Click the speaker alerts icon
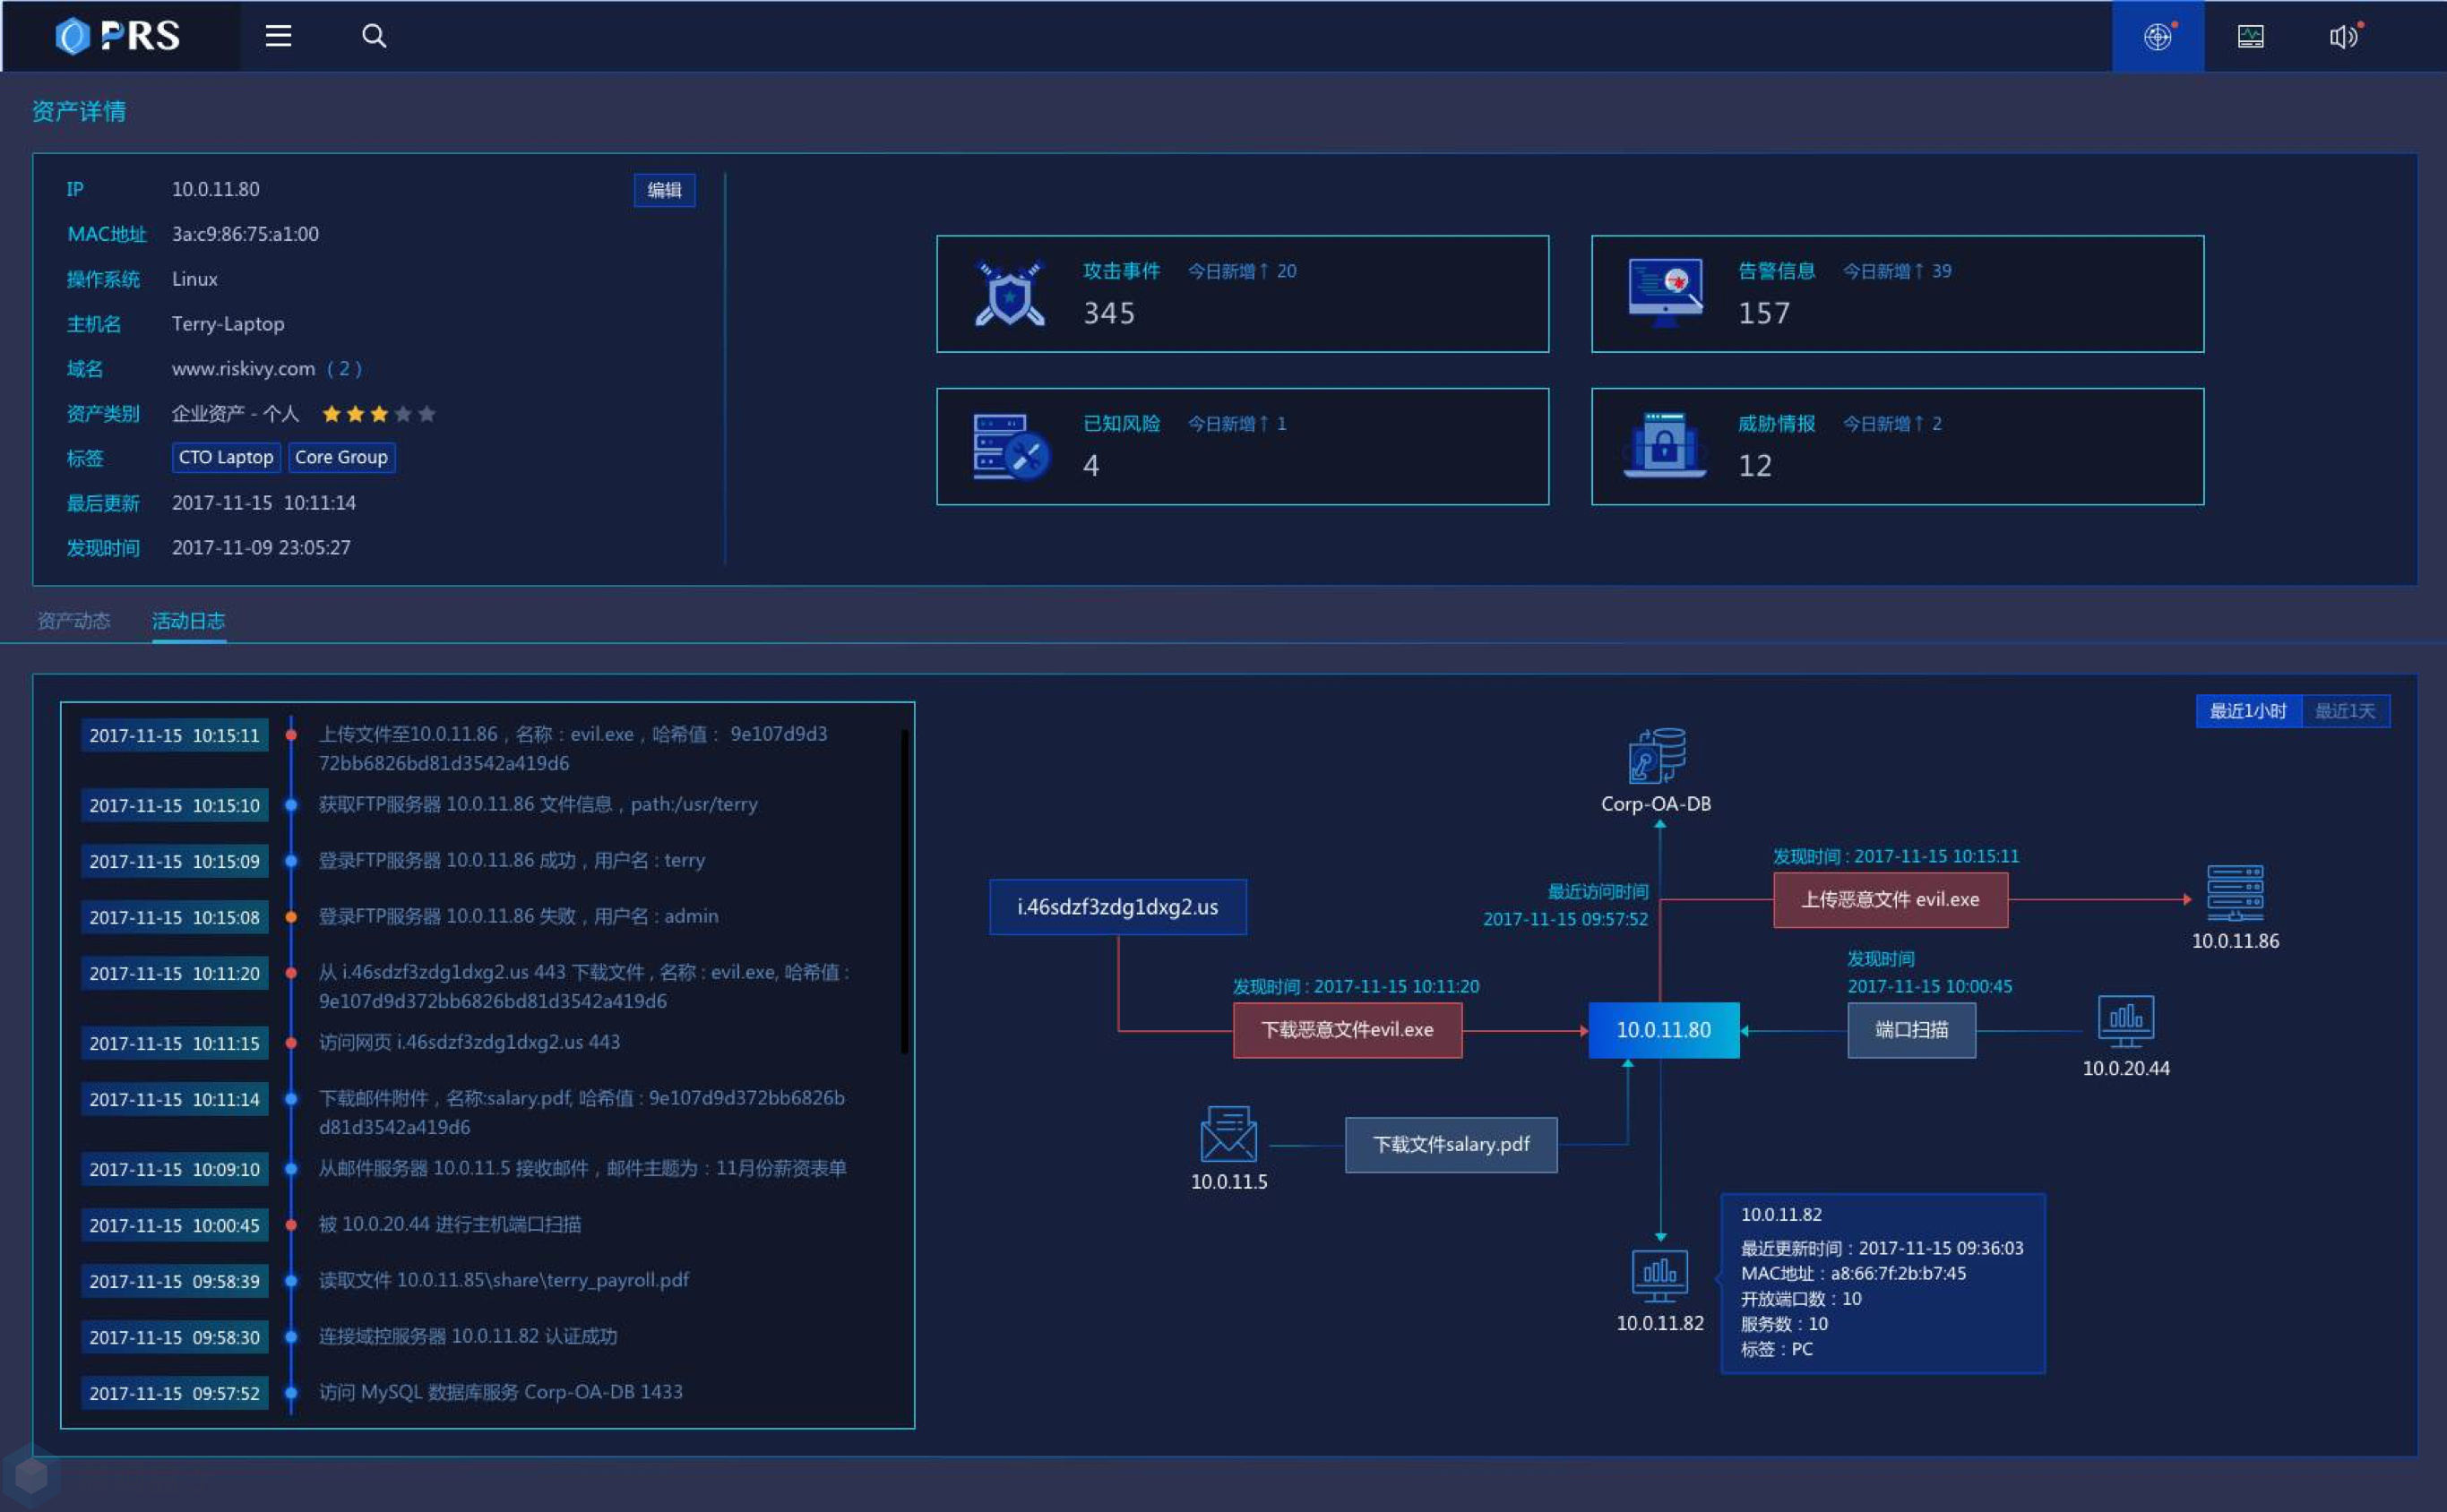 pos(2342,36)
